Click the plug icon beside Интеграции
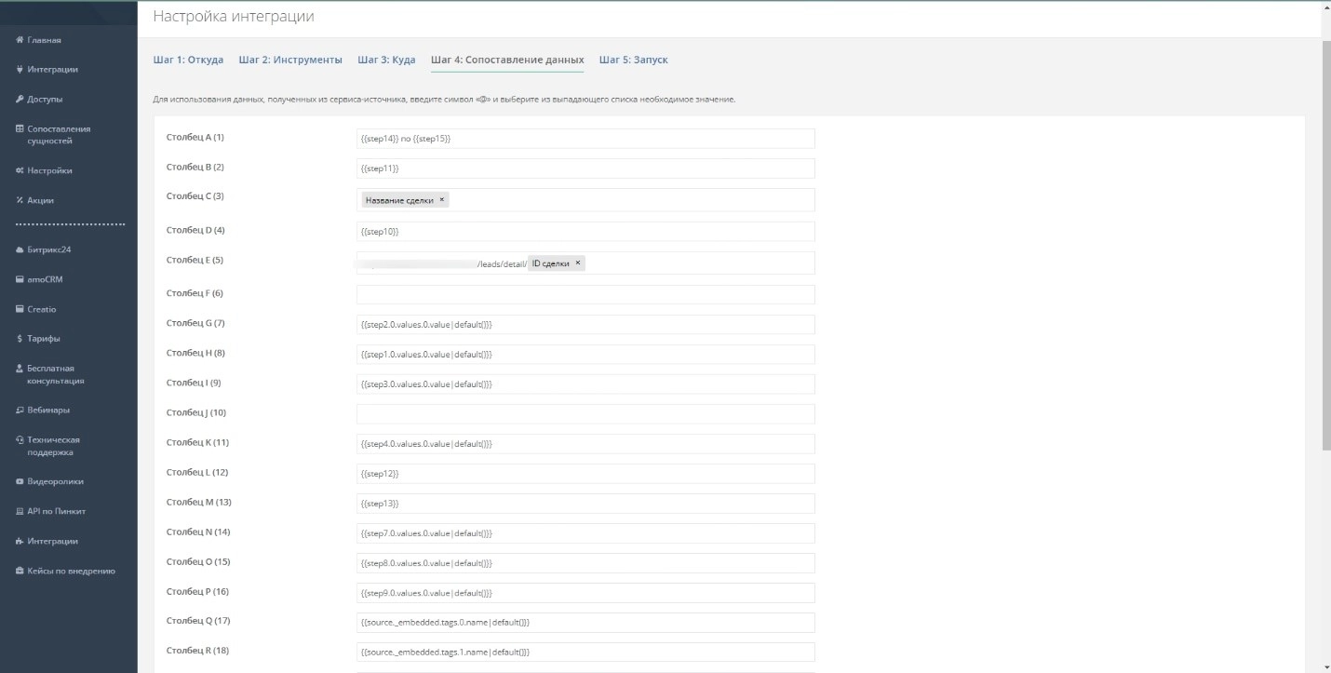The width and height of the screenshot is (1331, 673). tap(20, 70)
